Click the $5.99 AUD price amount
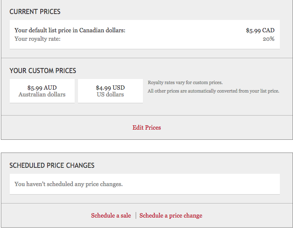This screenshot has width=293, height=229. [42, 88]
